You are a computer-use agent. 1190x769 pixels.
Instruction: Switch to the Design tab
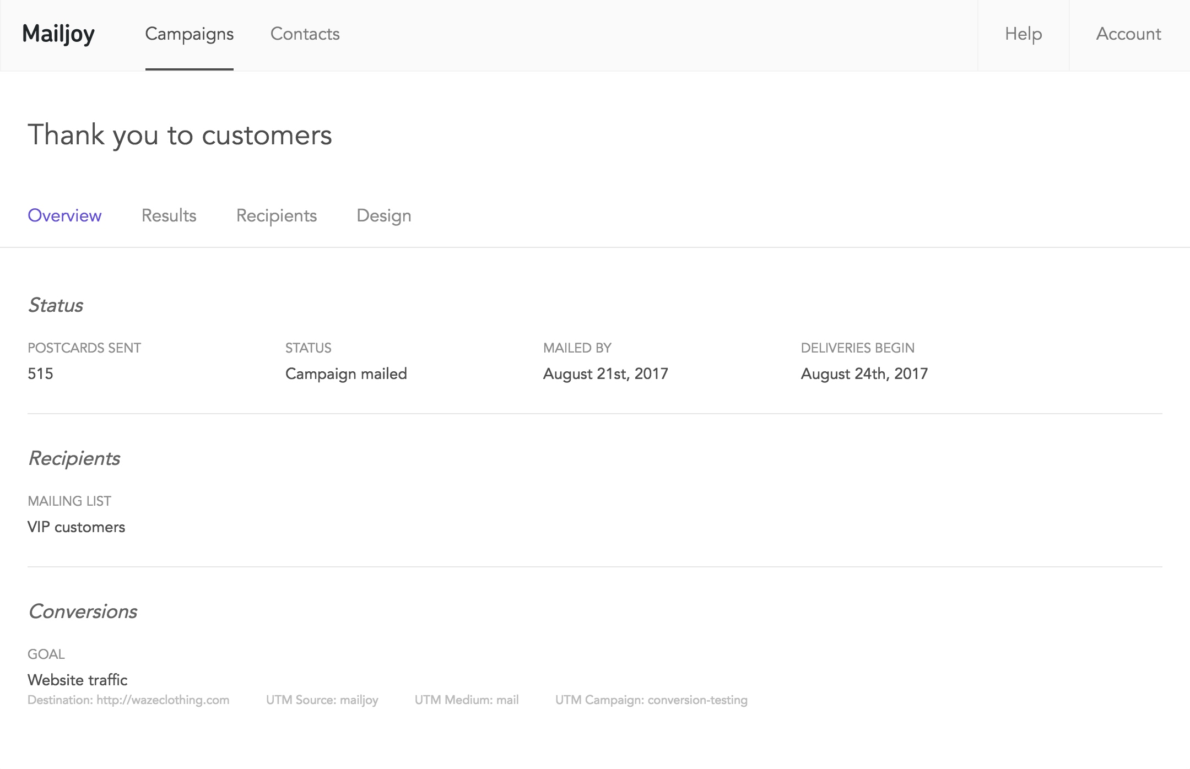[383, 215]
